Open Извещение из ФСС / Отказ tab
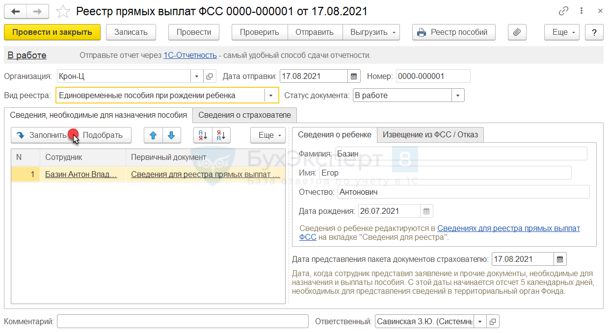609x333 pixels. 430,135
